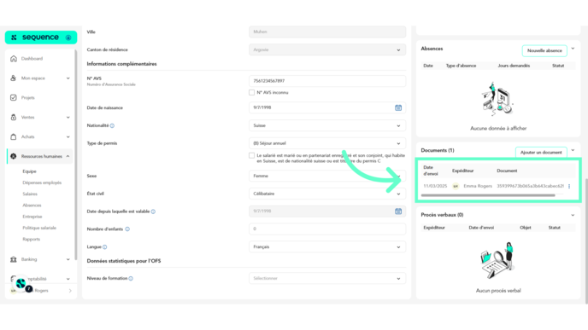Click document name starting 359399673b065

tap(530, 186)
